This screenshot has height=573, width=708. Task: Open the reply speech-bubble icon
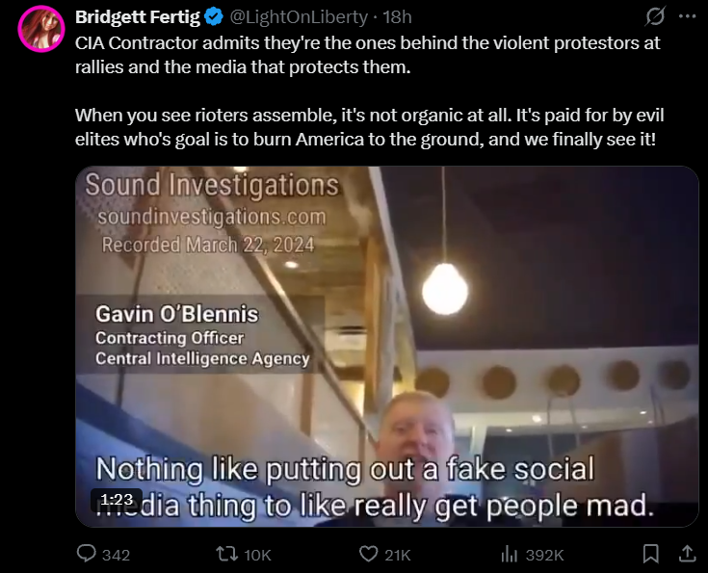[87, 554]
